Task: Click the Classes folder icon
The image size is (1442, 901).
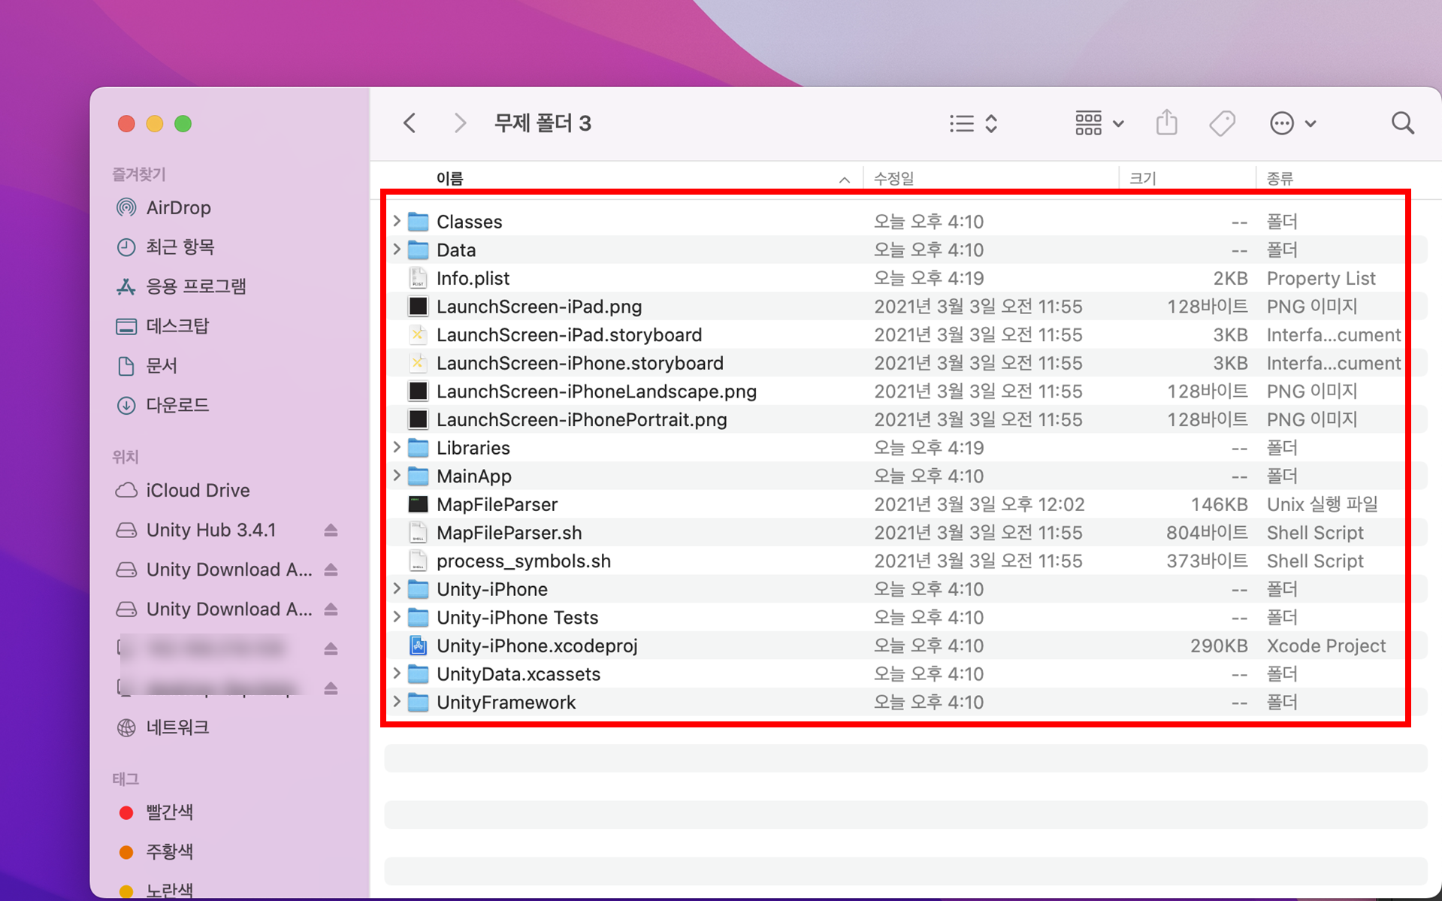Action: [418, 222]
